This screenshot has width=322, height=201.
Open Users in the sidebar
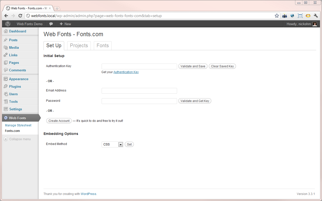pos(13,94)
